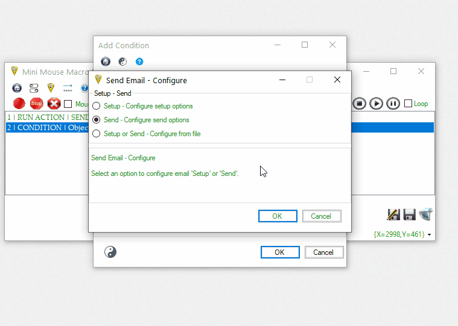This screenshot has height=326, width=458.
Task: Click the yin-yang icon at bottom of Add Condition
Action: 110,252
